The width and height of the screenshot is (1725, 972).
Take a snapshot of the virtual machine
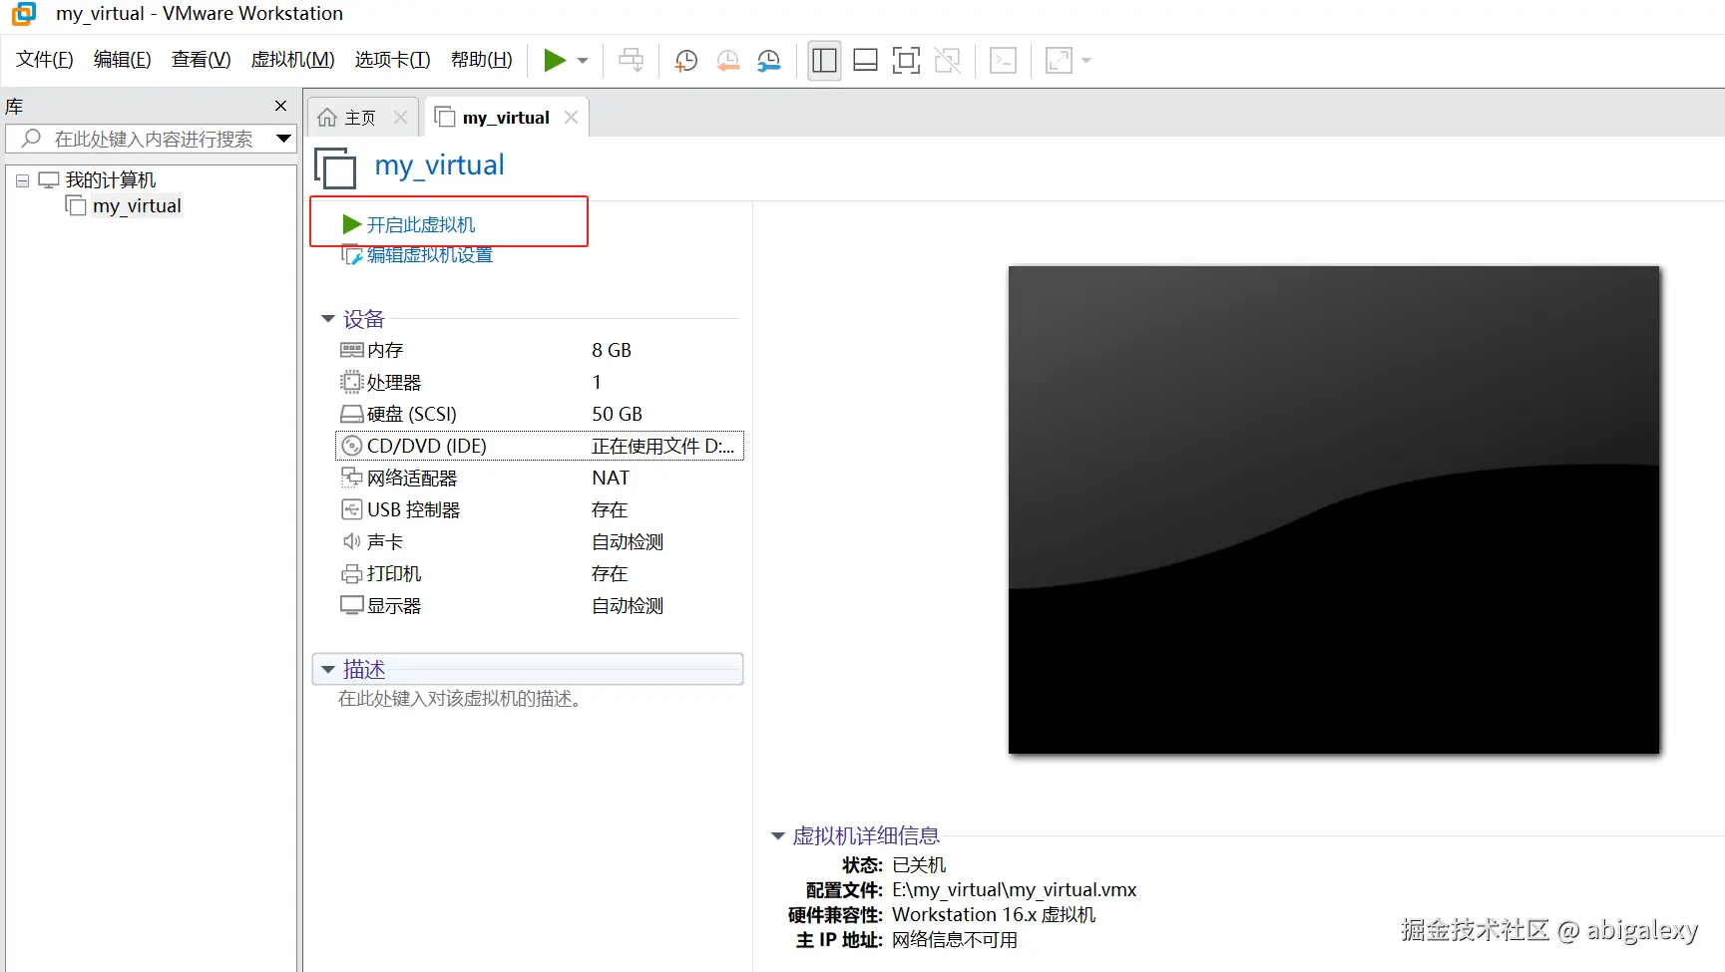[x=685, y=60]
